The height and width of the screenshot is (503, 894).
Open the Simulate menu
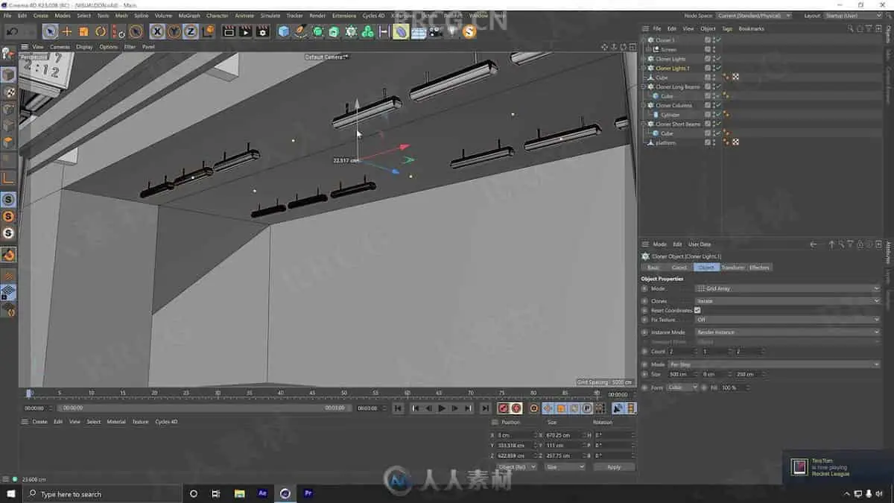coord(270,15)
